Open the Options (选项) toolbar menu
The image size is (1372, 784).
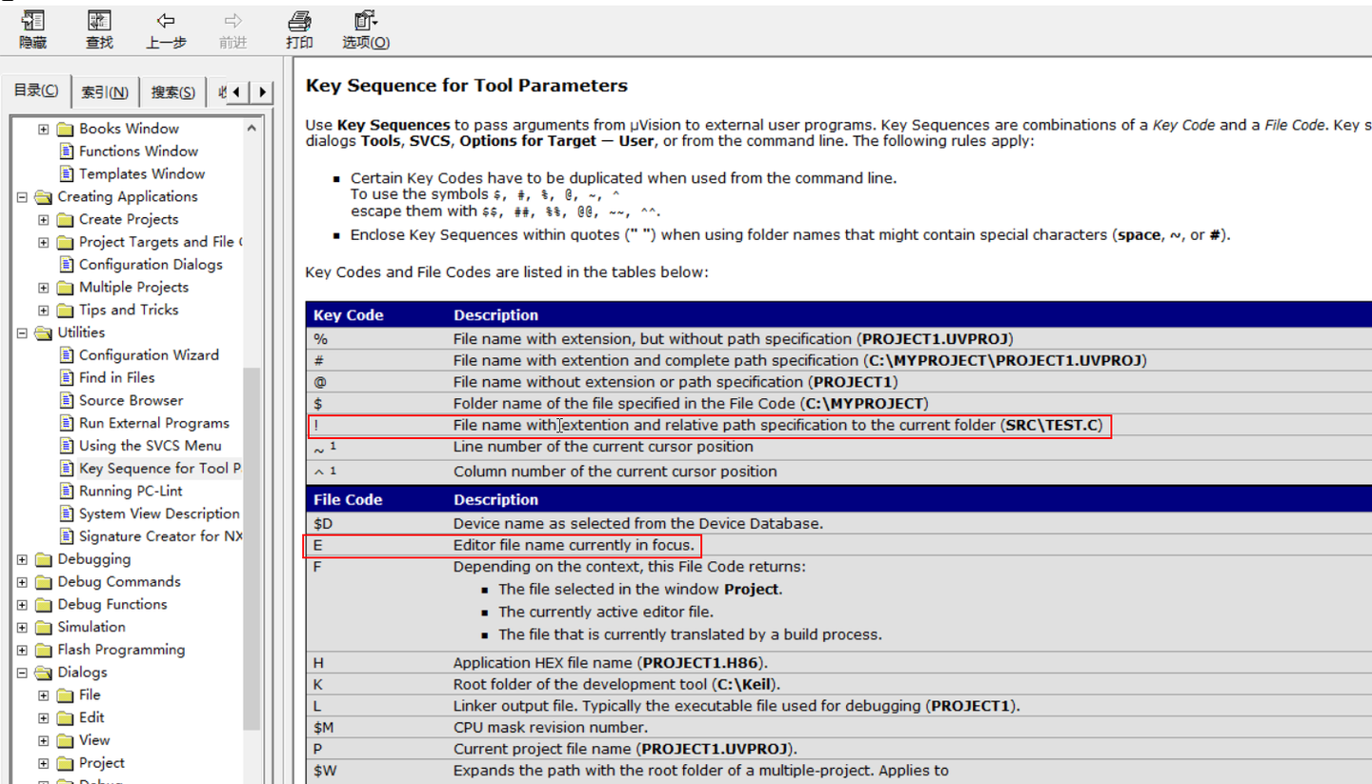[366, 21]
